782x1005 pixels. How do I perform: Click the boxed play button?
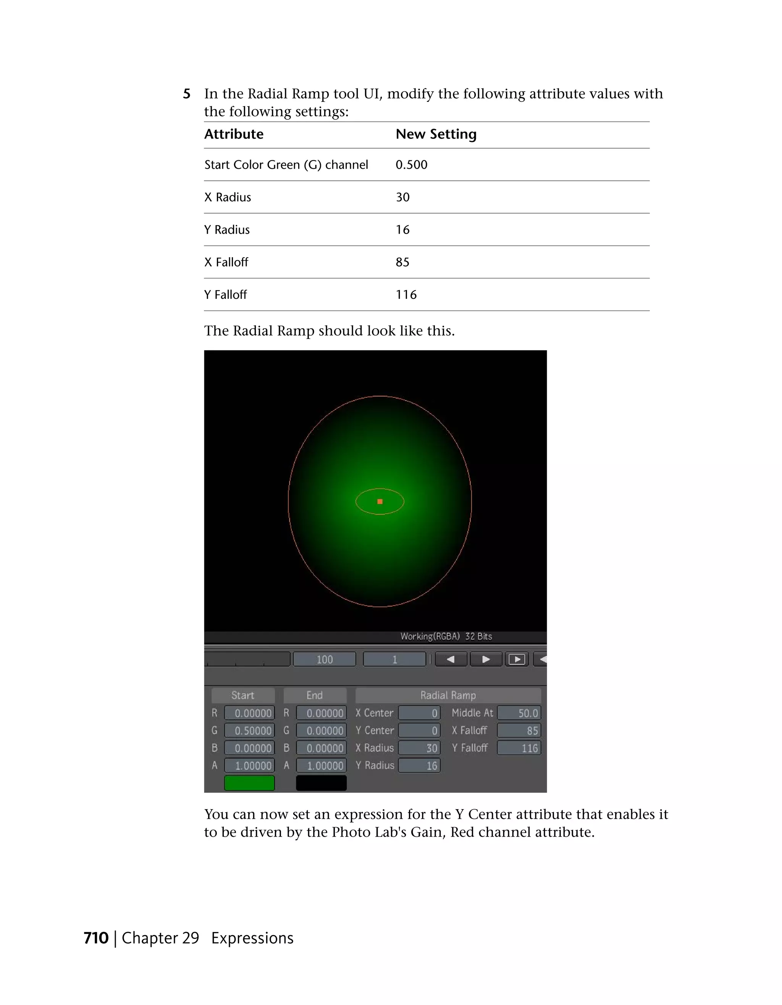[x=517, y=659]
